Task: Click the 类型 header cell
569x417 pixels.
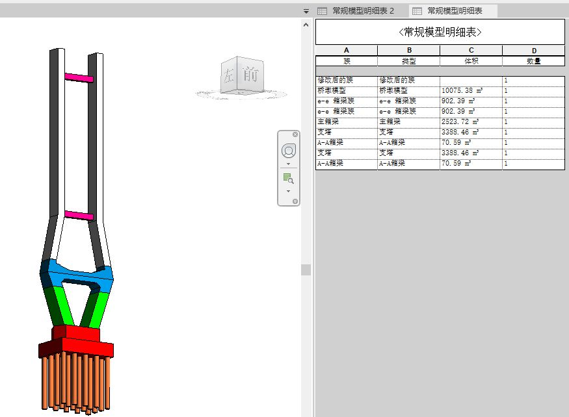Action: pos(409,61)
